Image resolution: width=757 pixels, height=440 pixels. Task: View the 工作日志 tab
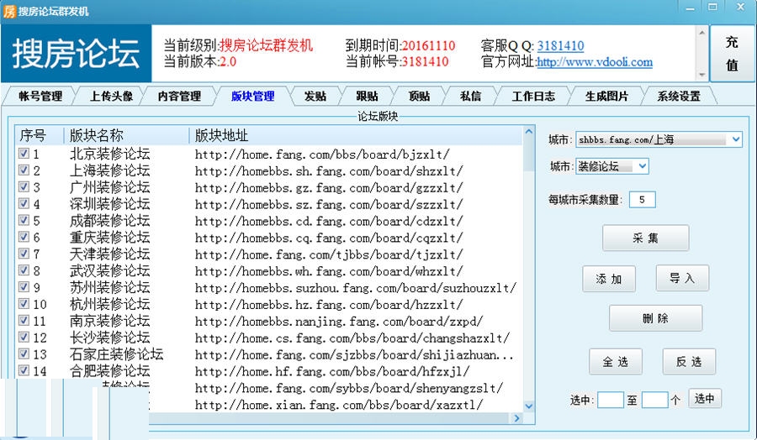(533, 96)
